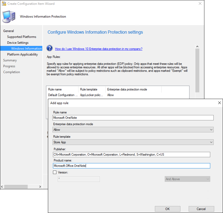The width and height of the screenshot is (223, 213).
Task: Click Cancel in Add app rule
Action: click(201, 209)
